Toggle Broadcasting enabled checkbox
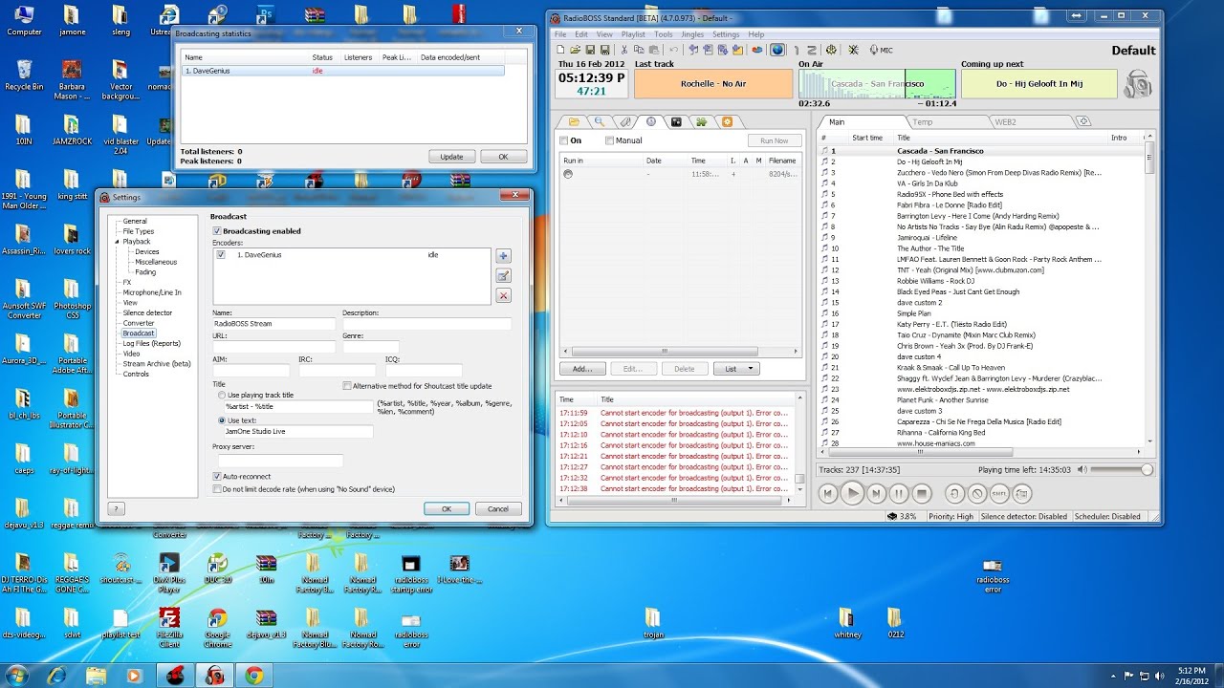The width and height of the screenshot is (1224, 688). click(x=217, y=231)
